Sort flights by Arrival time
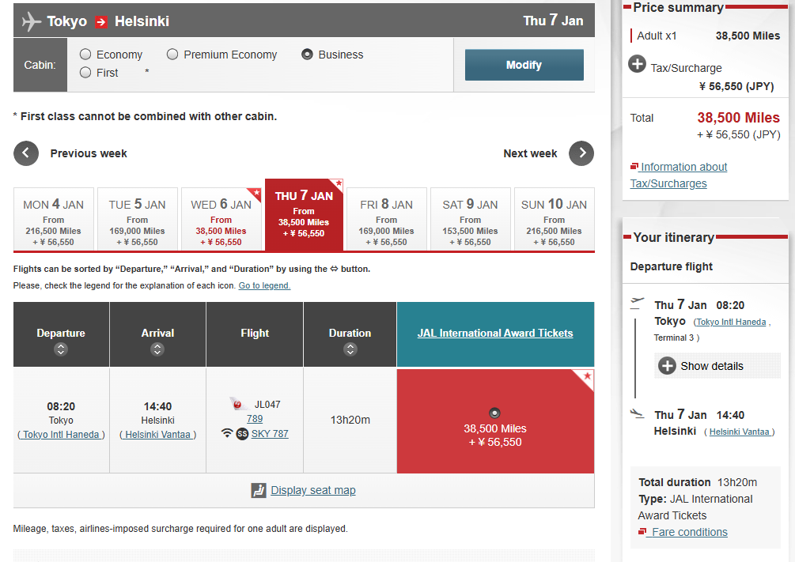The height and width of the screenshot is (562, 795). 157,349
